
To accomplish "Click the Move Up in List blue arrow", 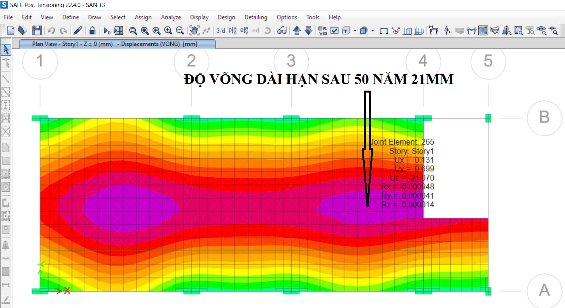I will pyautogui.click(x=297, y=30).
